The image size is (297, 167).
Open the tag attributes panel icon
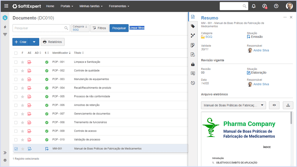[x=193, y=26]
